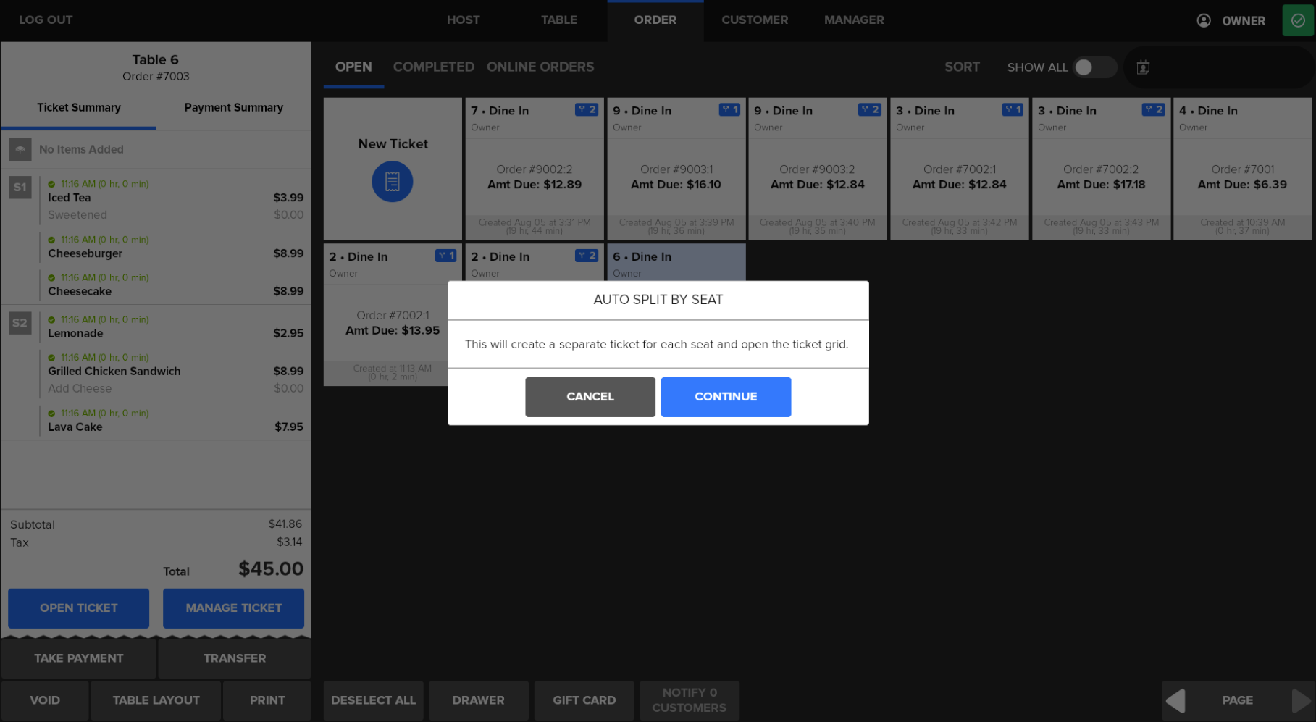Go to the previous page arrow

tap(1176, 700)
